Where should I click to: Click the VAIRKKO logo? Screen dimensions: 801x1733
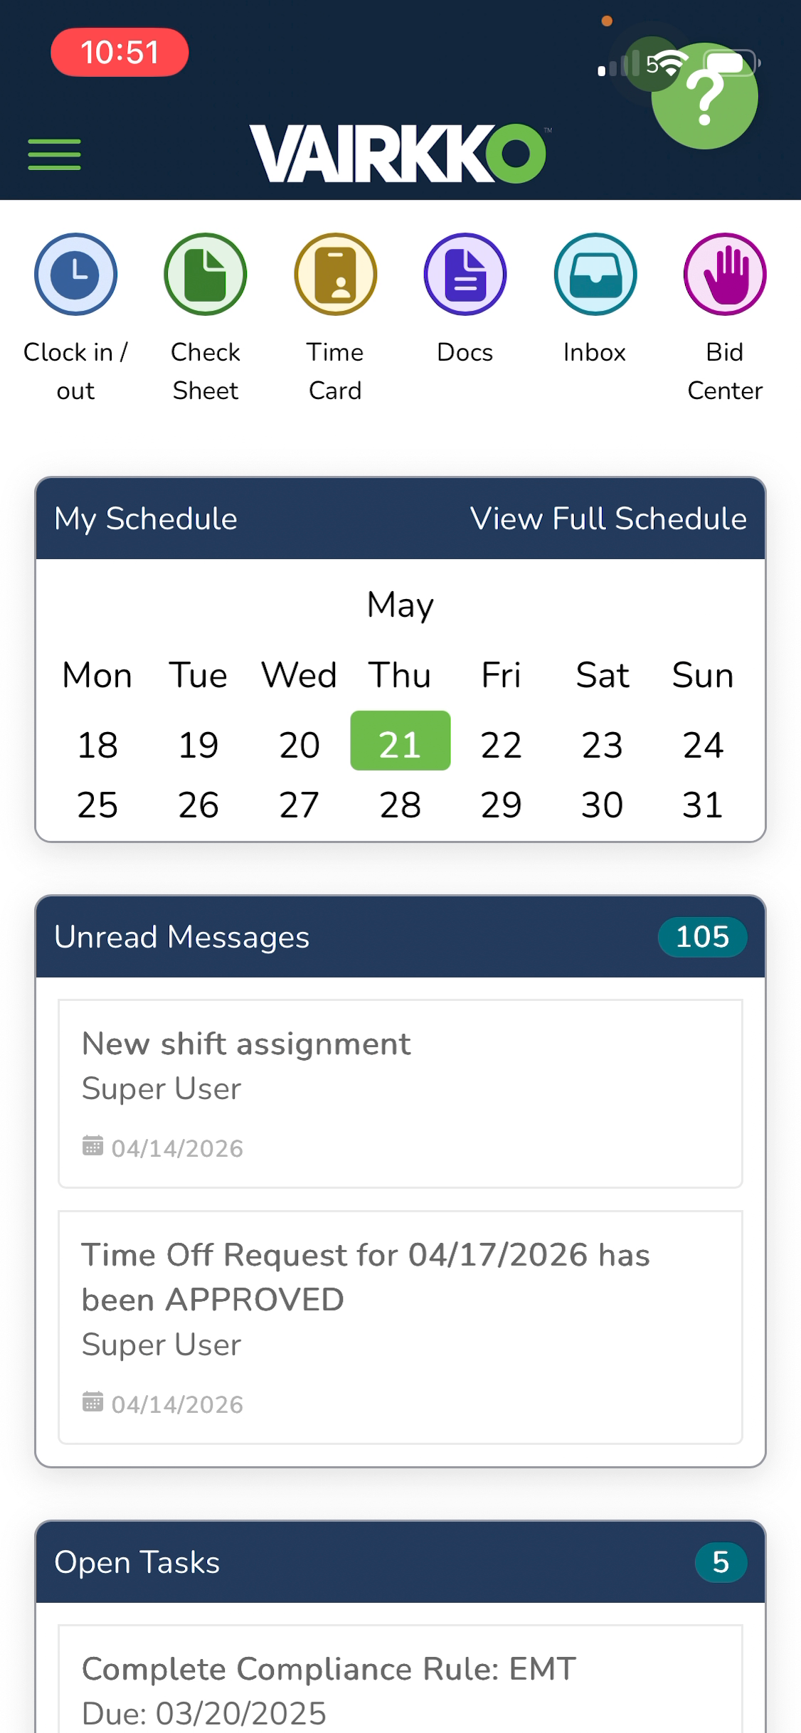pyautogui.click(x=398, y=153)
